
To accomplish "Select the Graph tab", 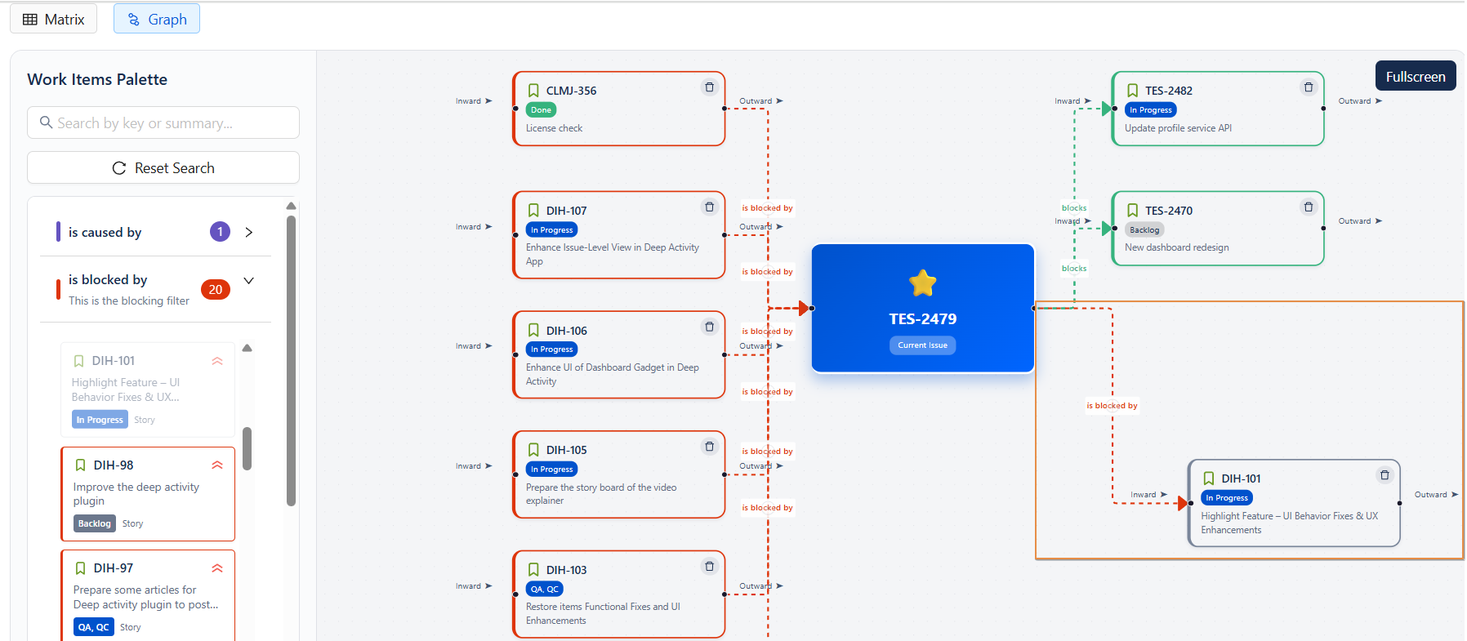I will click(157, 20).
